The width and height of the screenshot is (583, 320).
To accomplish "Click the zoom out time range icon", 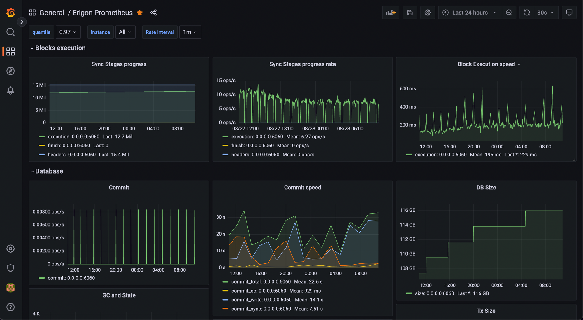I will (x=509, y=13).
